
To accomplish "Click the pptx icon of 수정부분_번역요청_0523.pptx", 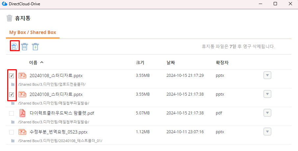I will pos(22,132).
